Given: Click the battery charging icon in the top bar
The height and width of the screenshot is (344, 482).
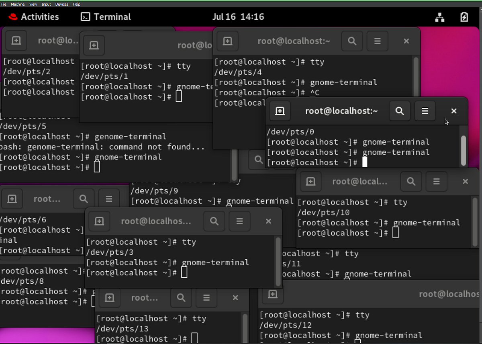Looking at the screenshot, I should point(464,17).
